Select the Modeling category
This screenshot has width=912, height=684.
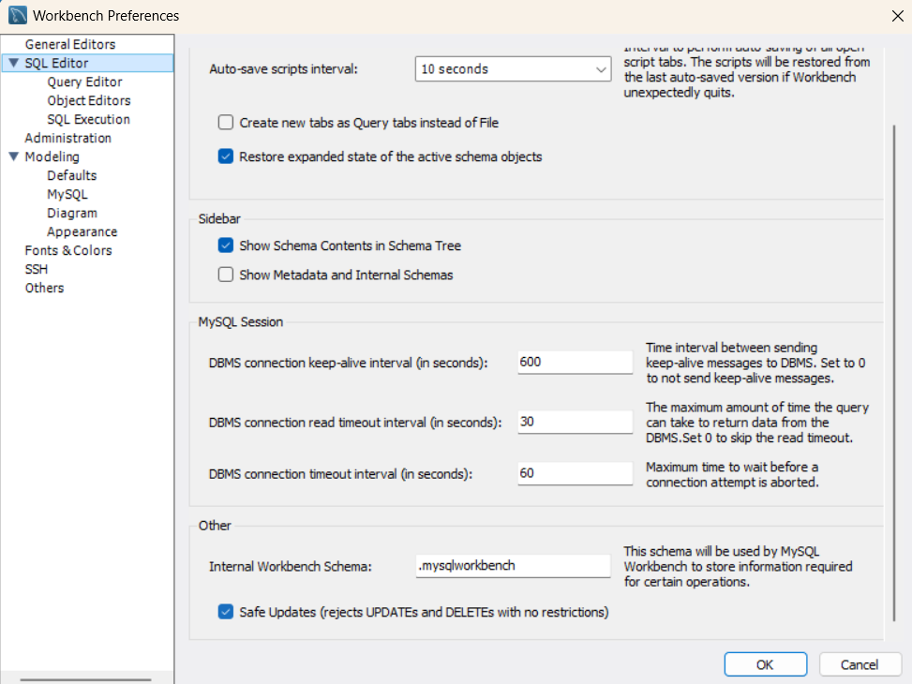click(52, 156)
